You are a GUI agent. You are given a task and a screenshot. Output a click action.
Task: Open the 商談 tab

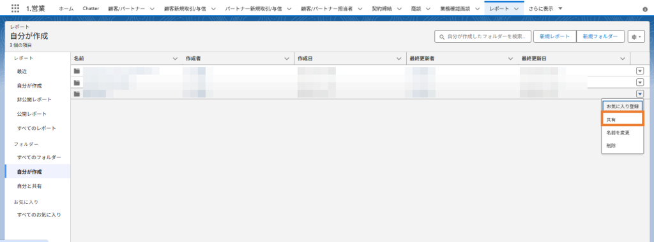[416, 8]
